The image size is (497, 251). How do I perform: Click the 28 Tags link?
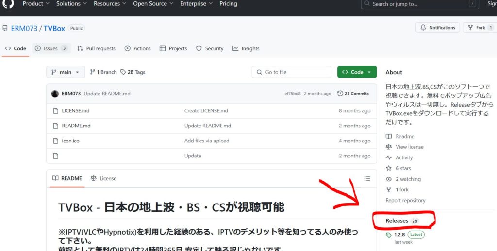pyautogui.click(x=133, y=72)
